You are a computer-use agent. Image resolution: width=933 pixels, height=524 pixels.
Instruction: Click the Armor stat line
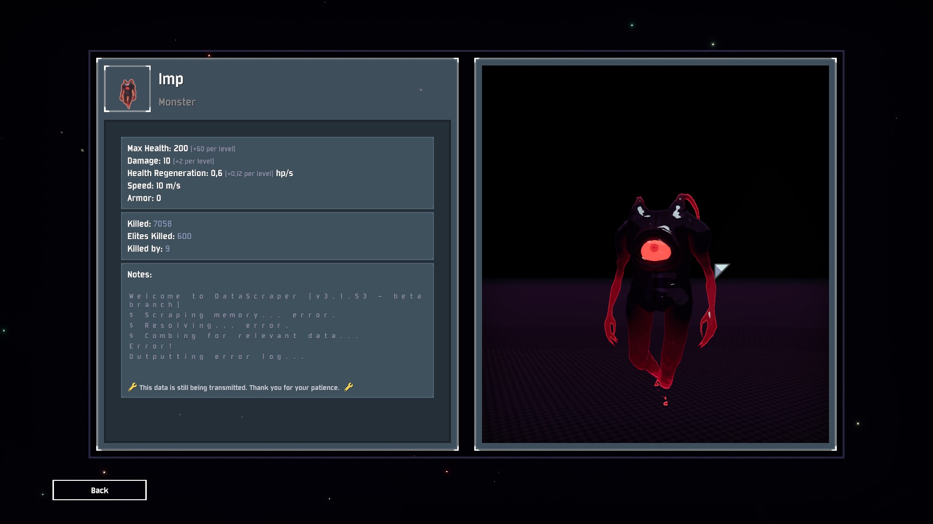pos(144,198)
